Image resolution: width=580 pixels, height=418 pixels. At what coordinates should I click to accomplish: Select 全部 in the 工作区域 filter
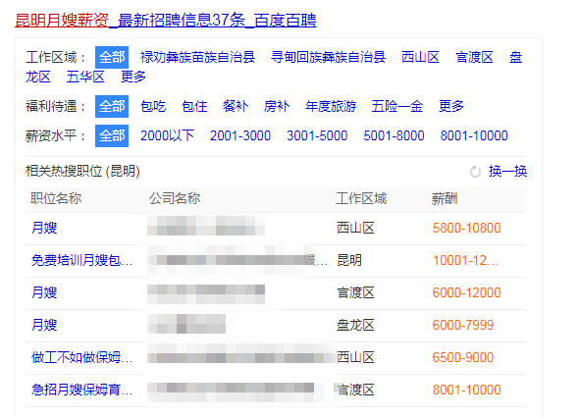coord(112,57)
